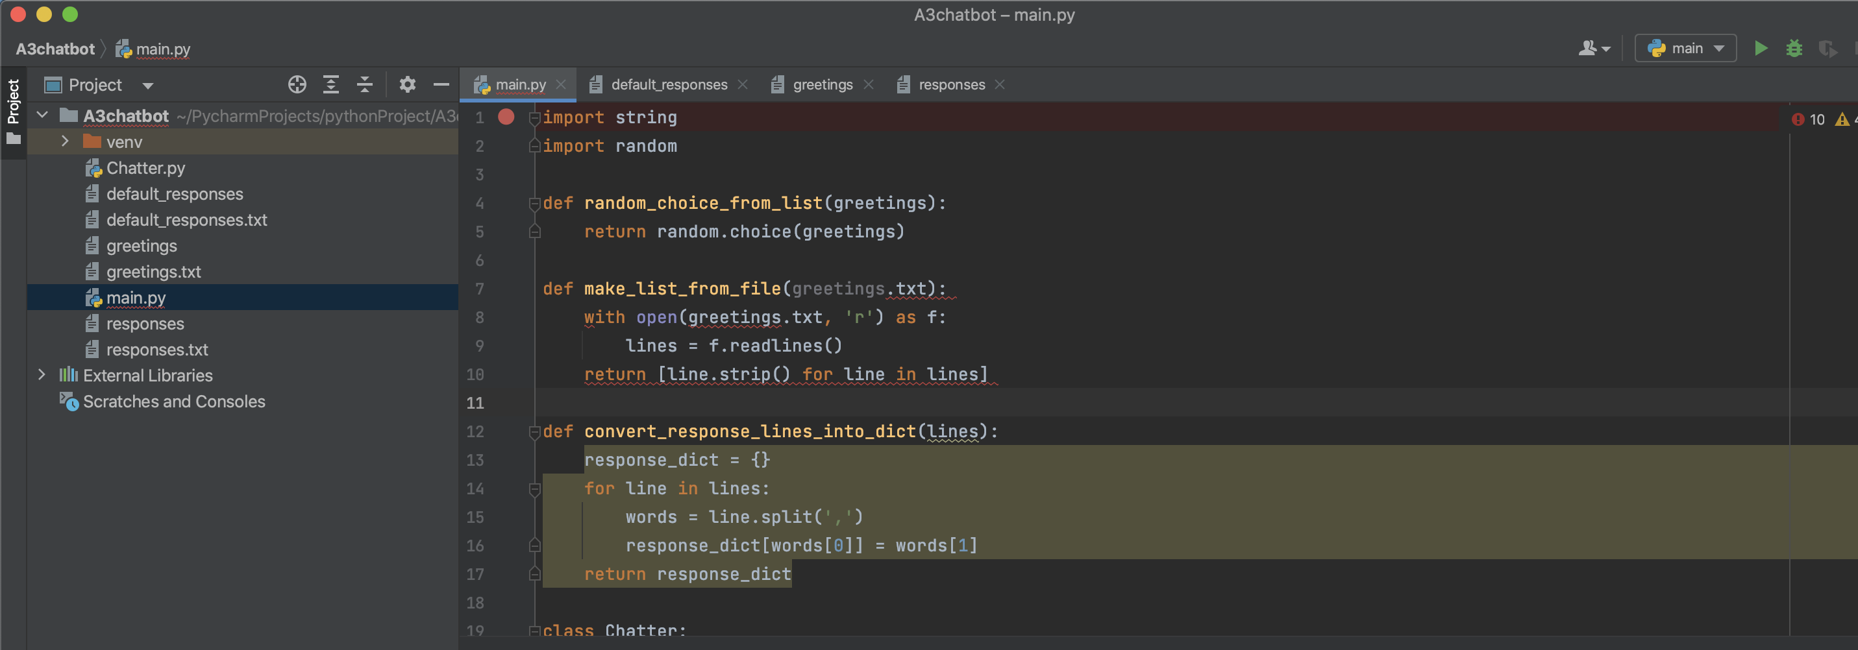Viewport: 1858px width, 650px height.
Task: Open the Project panel options gear
Action: pyautogui.click(x=408, y=84)
